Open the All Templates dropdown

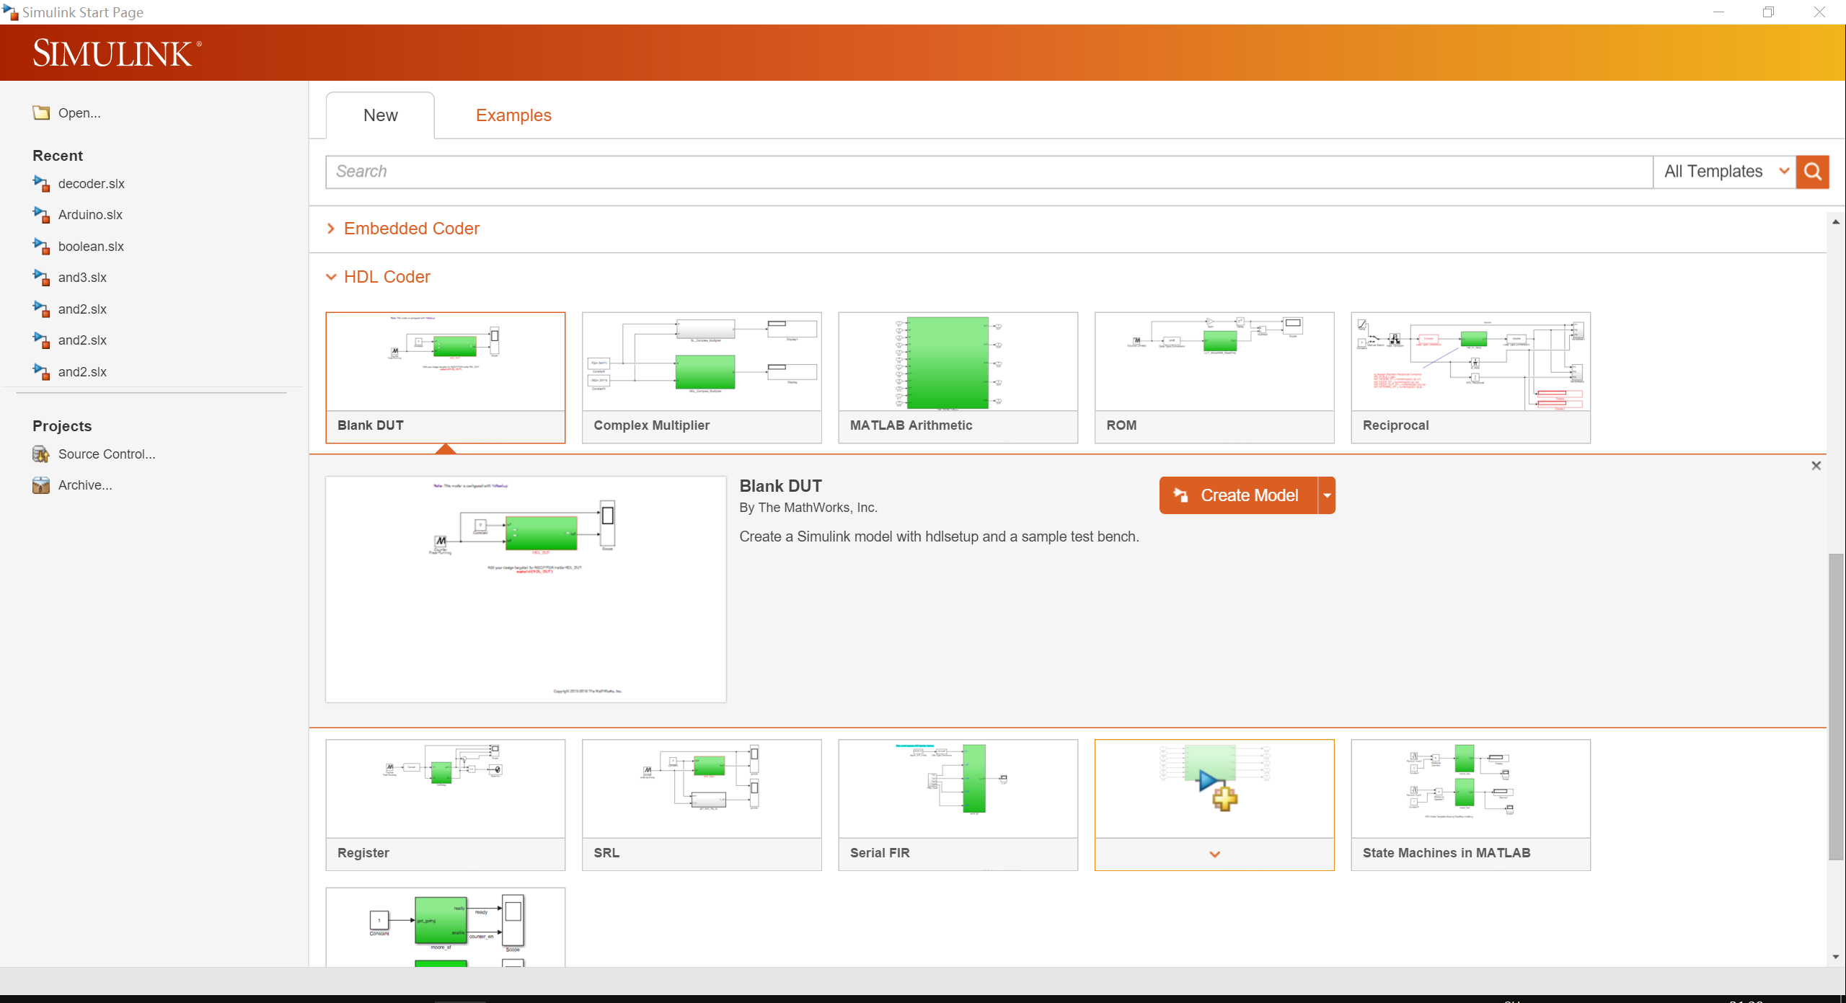point(1723,172)
